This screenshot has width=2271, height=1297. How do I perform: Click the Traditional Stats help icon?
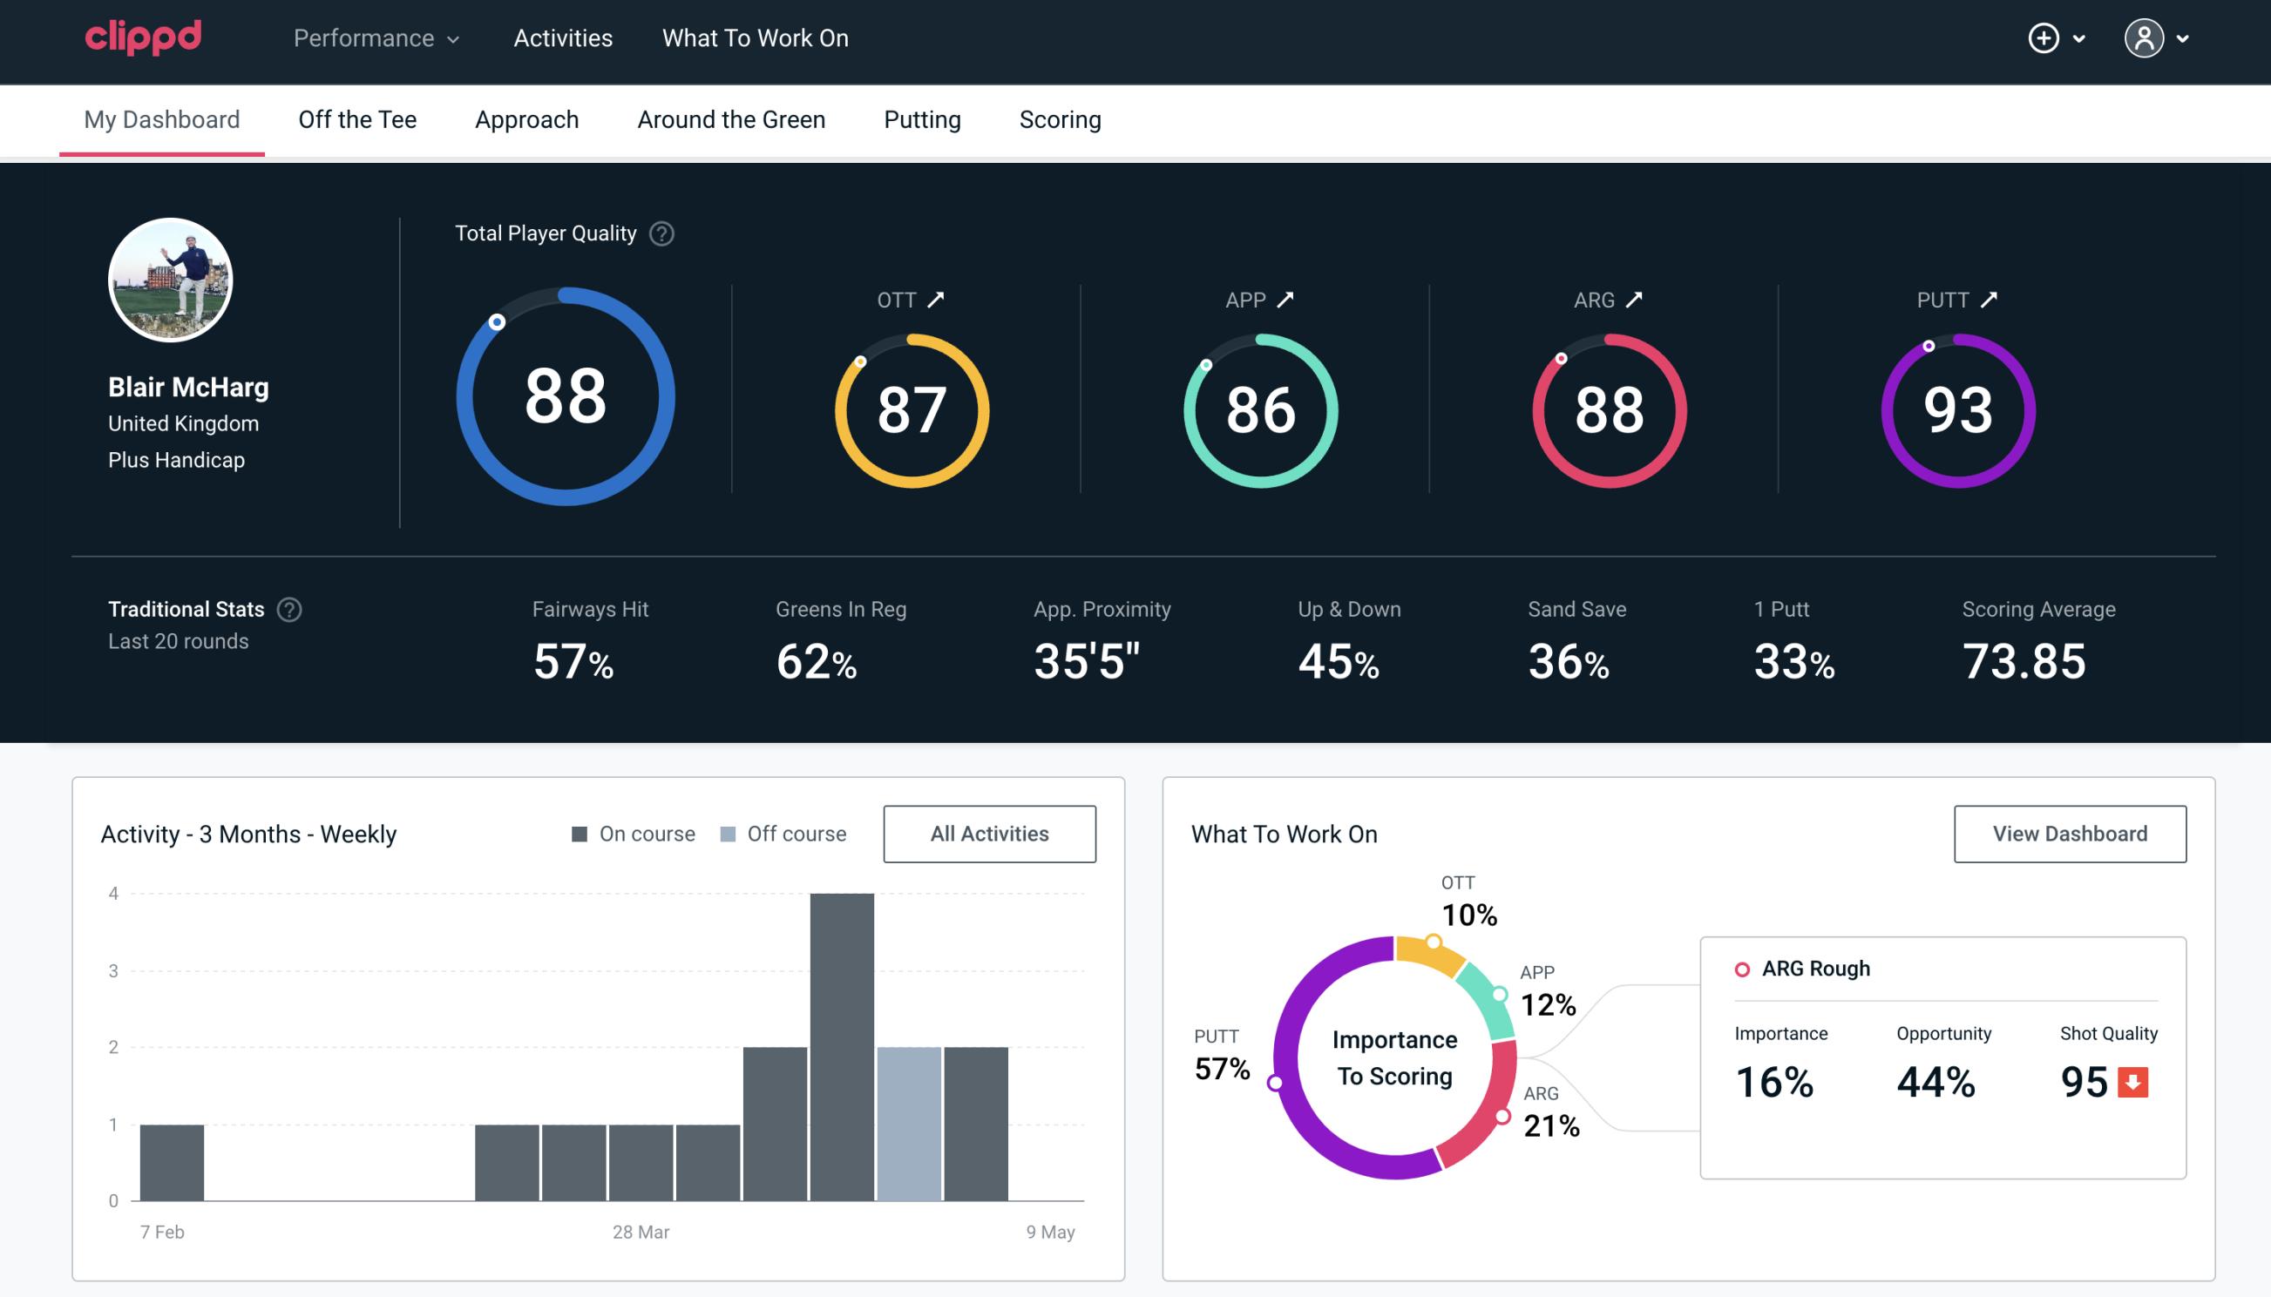click(x=290, y=608)
